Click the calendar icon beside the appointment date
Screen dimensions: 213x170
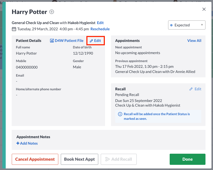[x=14, y=29]
